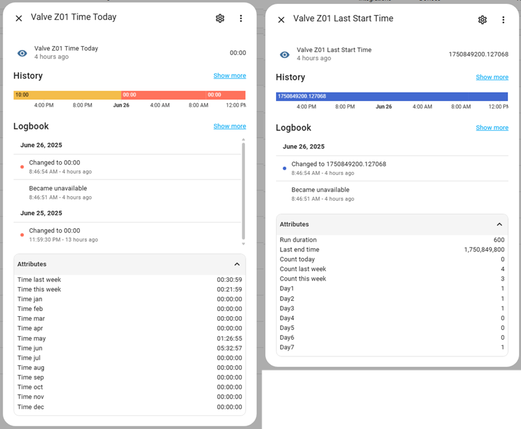Click the yellow 10:00 history bar segment
Image resolution: width=521 pixels, height=429 pixels.
(65, 95)
